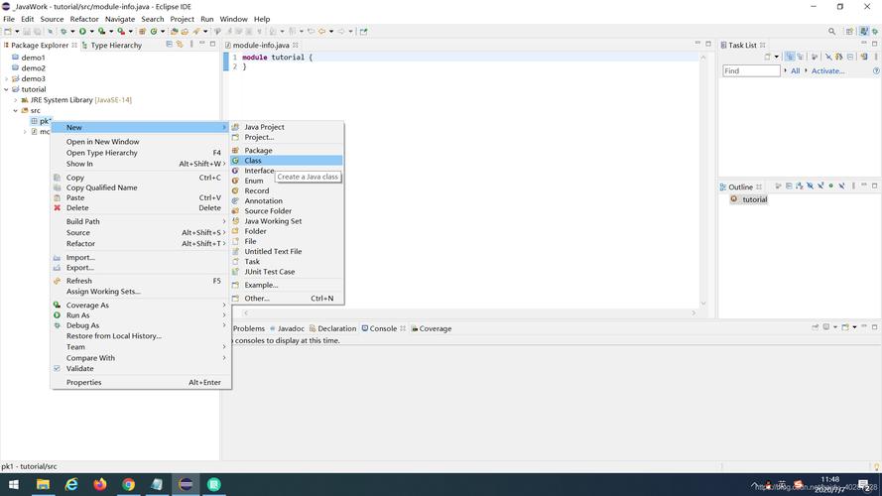Click Last Edit Location toolbar icon
Viewport: 882px width, 496px height.
[x=312, y=32]
